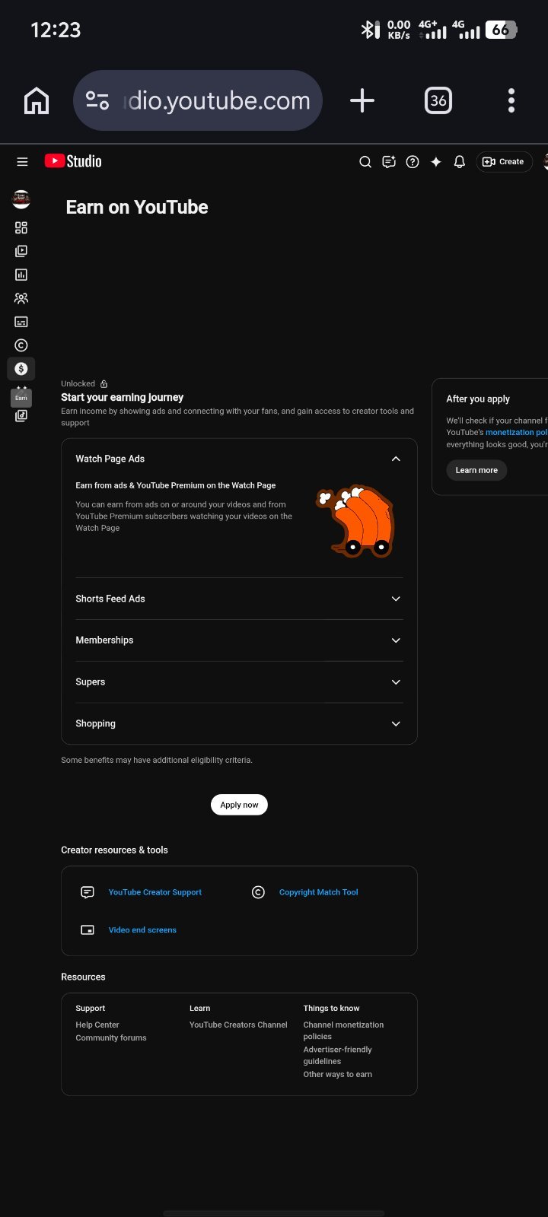Open the Community people icon in sidebar

pyautogui.click(x=21, y=298)
